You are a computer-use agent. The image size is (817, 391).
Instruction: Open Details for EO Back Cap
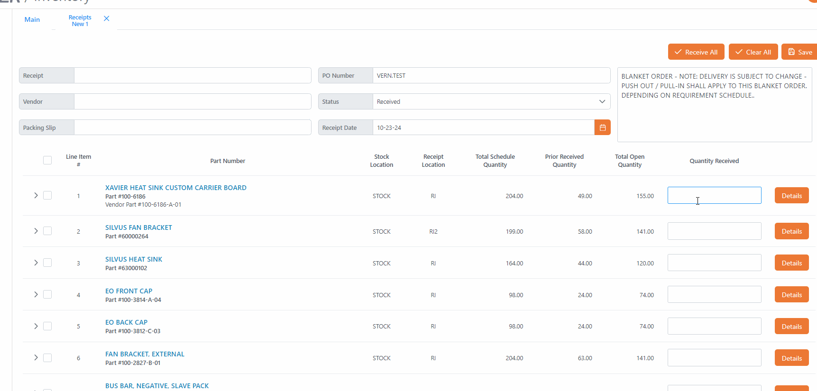(791, 327)
